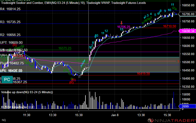Click the 16600.00 price axis label

pos(188,46)
